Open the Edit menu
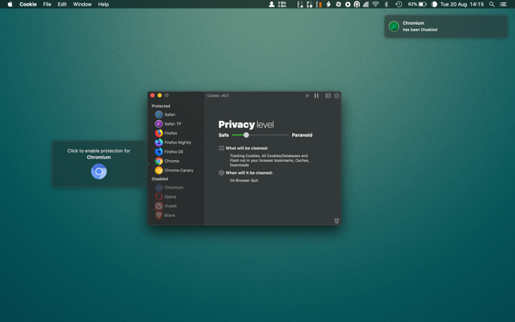The image size is (515, 322). click(62, 4)
